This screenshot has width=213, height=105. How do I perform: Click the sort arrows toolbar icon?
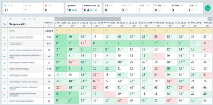tap(5, 19)
